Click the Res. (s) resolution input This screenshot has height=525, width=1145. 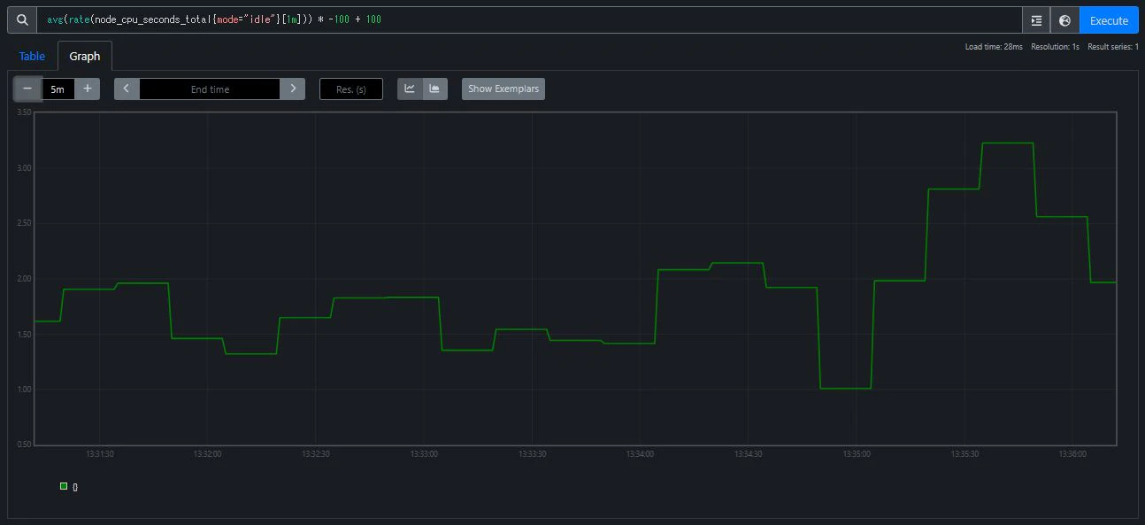coord(351,89)
